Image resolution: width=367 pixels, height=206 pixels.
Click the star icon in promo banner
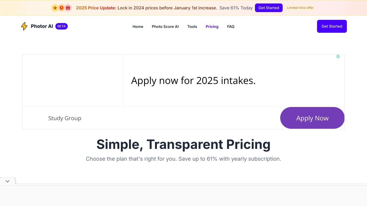point(55,8)
